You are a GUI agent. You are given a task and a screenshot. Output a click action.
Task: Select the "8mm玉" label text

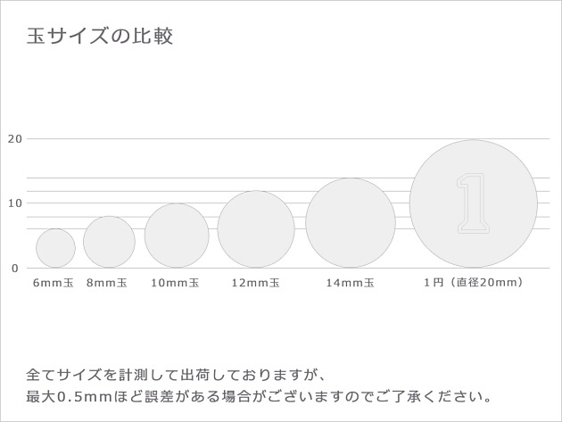(x=105, y=284)
